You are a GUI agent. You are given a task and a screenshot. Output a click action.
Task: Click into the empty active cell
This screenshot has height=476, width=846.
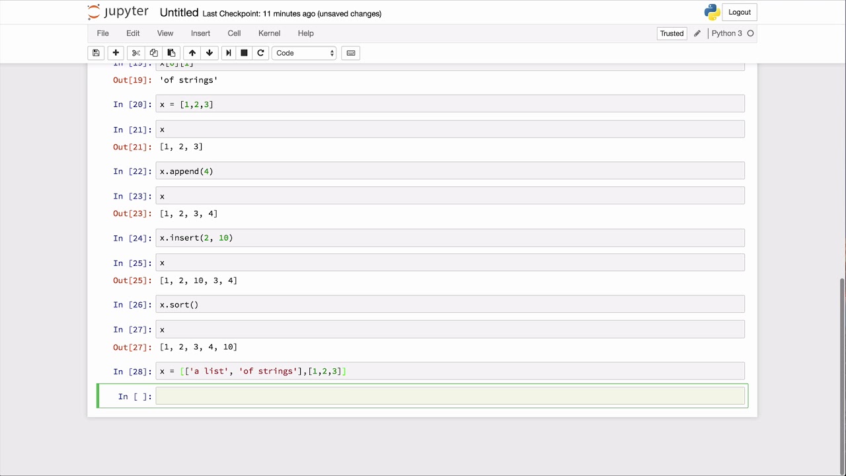pyautogui.click(x=450, y=396)
